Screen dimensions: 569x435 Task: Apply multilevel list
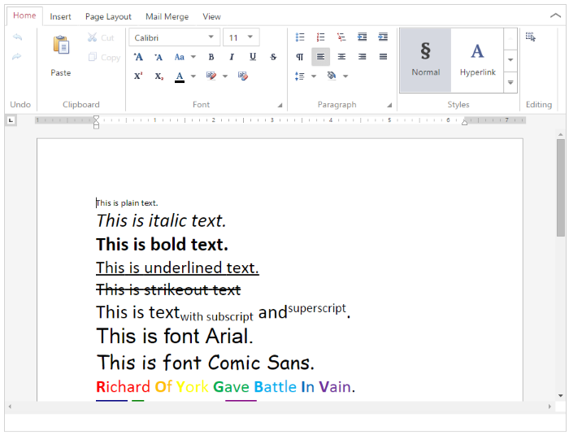point(341,37)
